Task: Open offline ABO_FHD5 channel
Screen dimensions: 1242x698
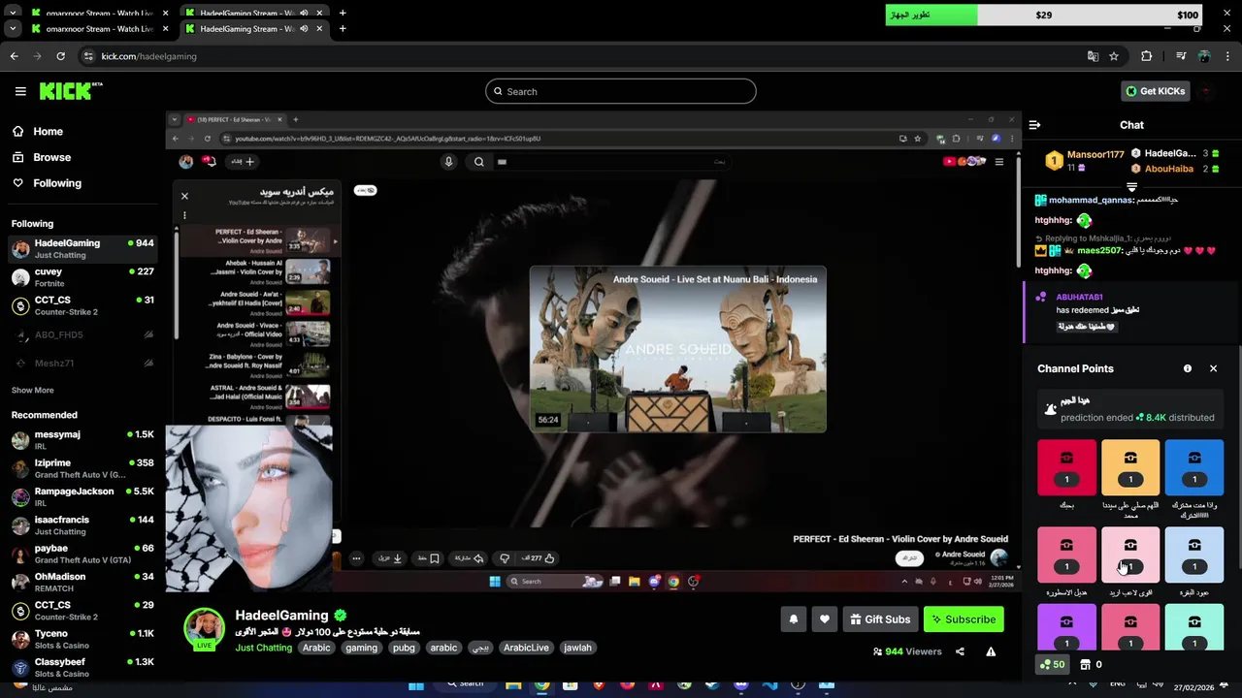Action: (x=82, y=334)
